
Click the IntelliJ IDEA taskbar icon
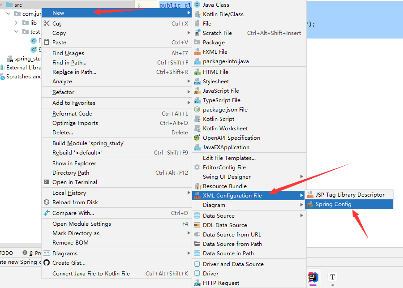313,277
